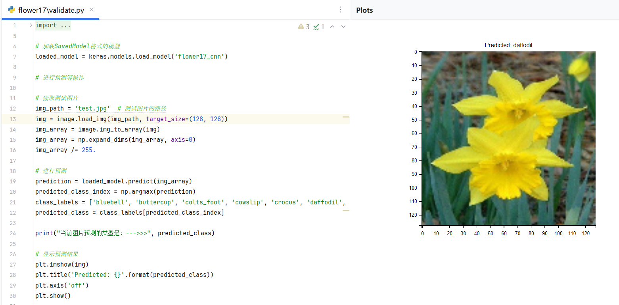Click 'target_size' parameter on line 13
Screen dimensions: 619x305
coord(165,119)
